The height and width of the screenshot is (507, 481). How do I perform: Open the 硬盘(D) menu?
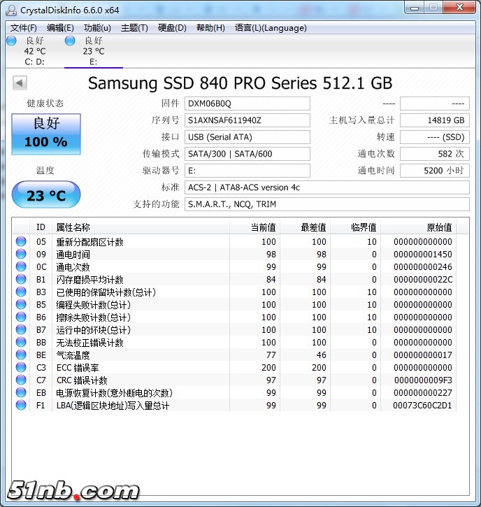(172, 28)
